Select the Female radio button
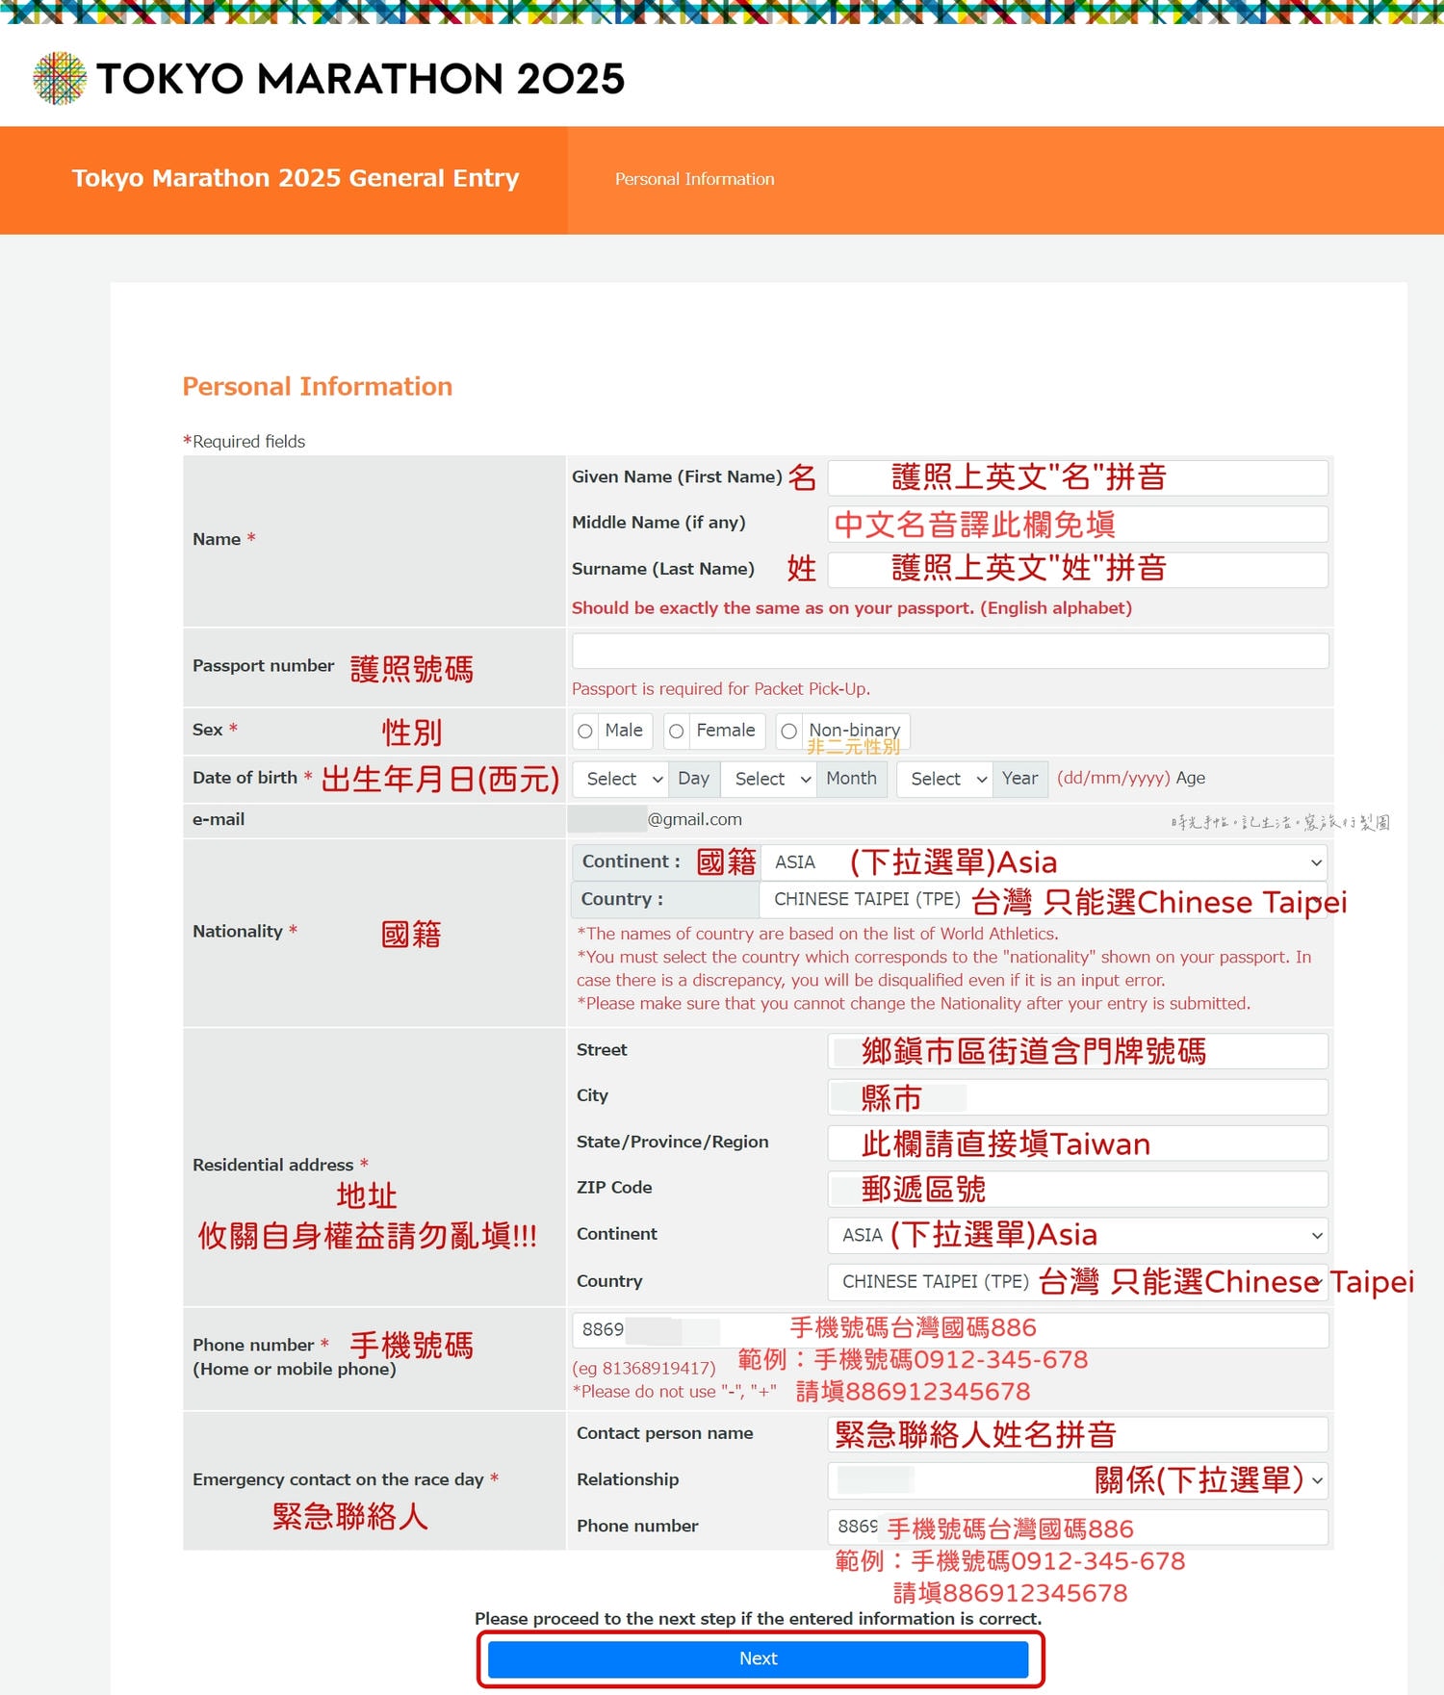The width and height of the screenshot is (1444, 1695). (x=677, y=732)
